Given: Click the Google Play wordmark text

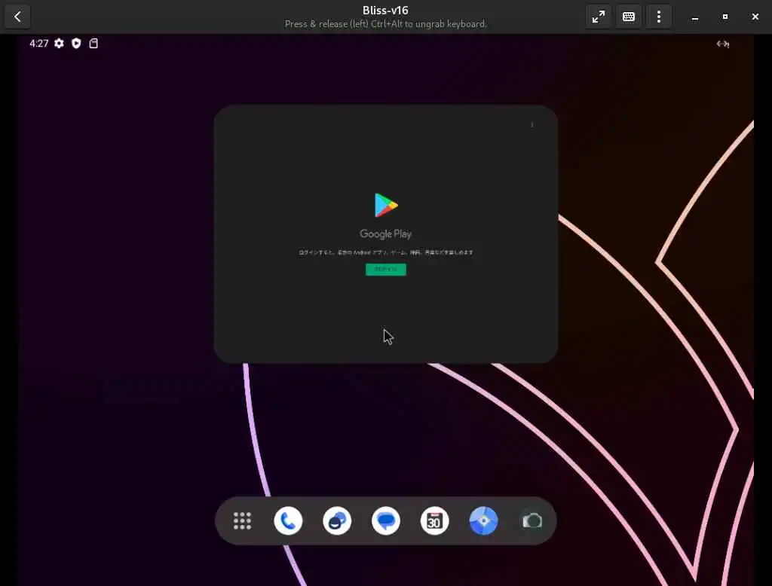Looking at the screenshot, I should click(x=385, y=233).
